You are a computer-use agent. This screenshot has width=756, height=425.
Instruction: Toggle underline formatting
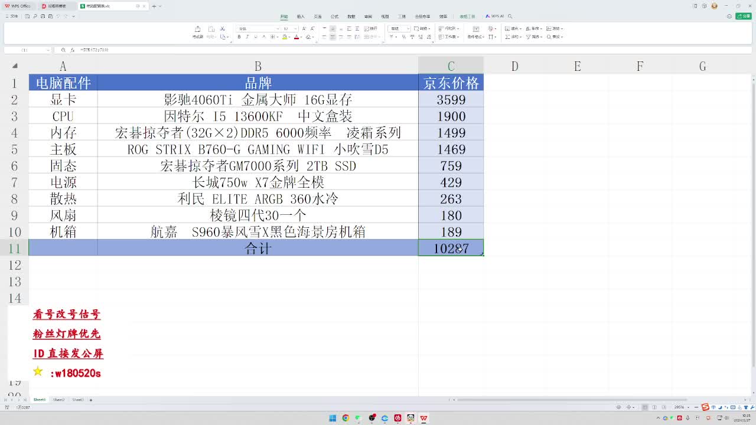256,37
